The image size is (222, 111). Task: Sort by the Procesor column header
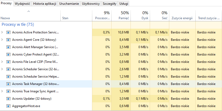102,16
